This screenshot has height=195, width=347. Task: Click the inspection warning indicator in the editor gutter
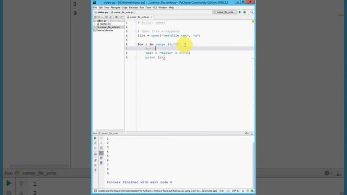point(253,22)
